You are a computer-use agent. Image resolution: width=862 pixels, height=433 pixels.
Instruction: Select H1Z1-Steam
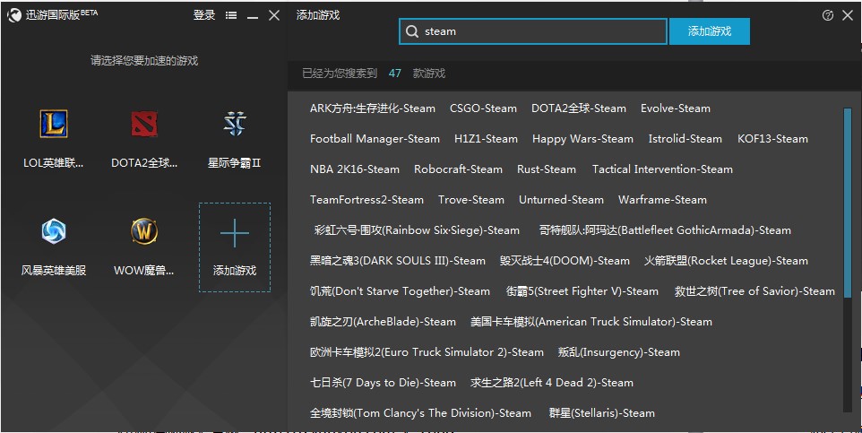(486, 139)
